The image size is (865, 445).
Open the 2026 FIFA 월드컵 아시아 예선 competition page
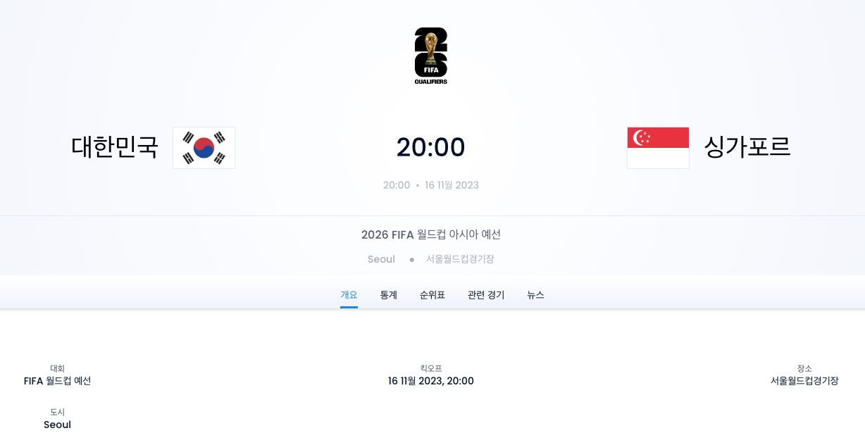pyautogui.click(x=430, y=234)
